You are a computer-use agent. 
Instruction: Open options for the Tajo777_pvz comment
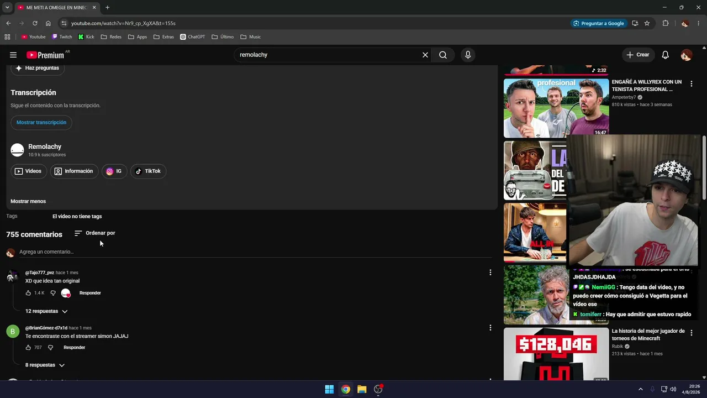490,273
